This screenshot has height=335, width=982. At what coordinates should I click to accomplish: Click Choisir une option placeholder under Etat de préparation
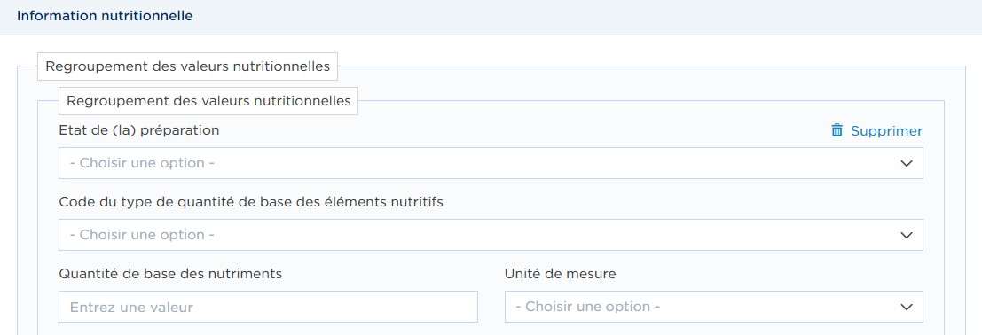(x=142, y=163)
